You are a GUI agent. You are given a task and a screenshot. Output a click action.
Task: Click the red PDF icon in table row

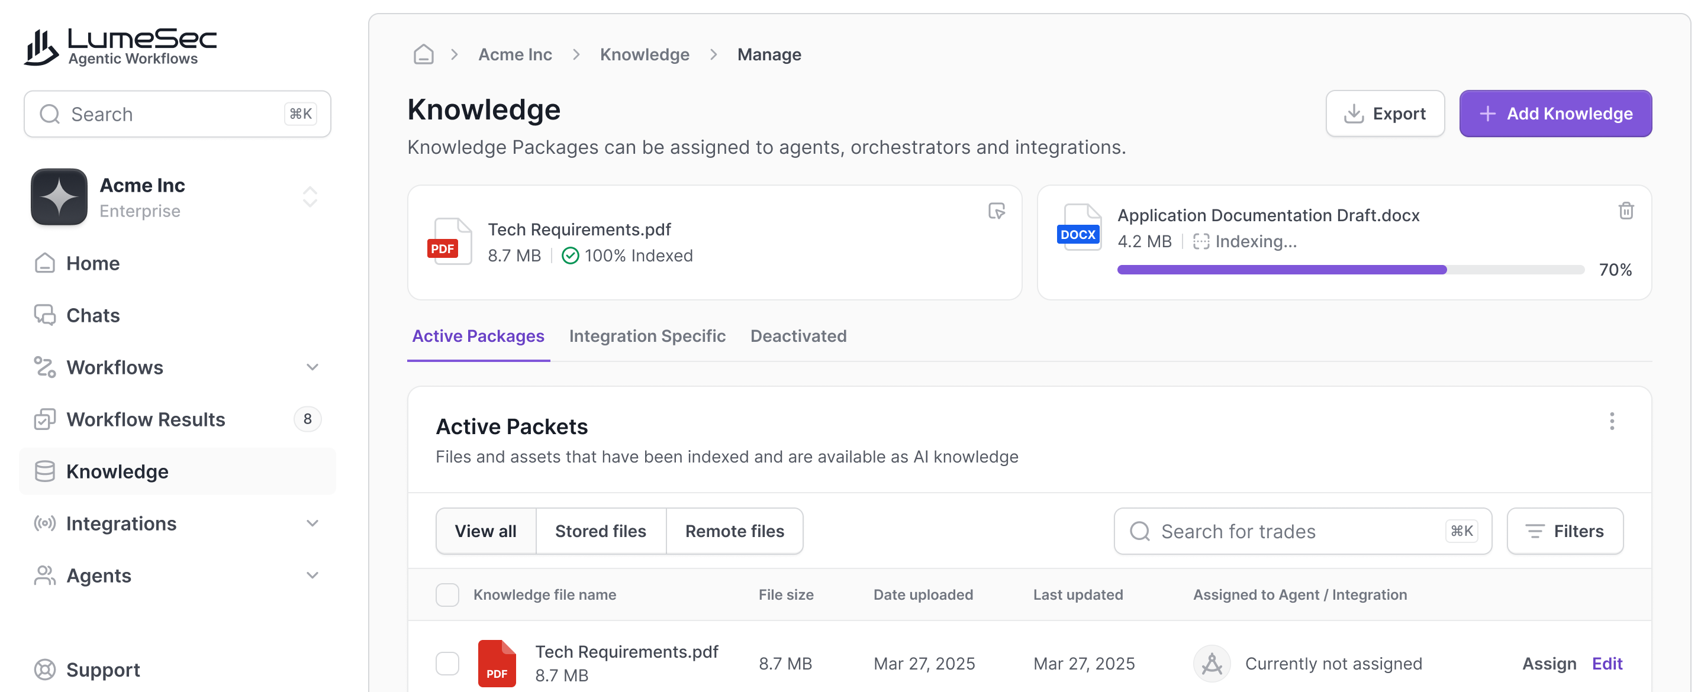497,663
